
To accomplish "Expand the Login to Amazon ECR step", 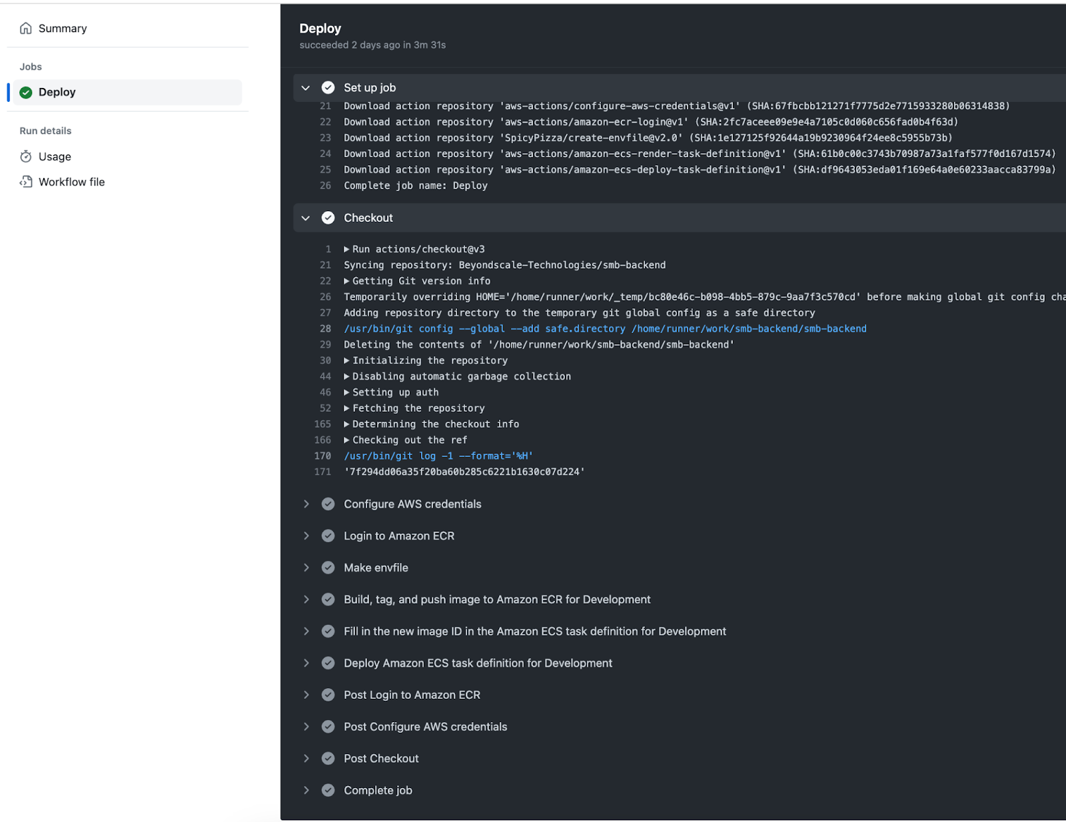I will click(x=306, y=536).
